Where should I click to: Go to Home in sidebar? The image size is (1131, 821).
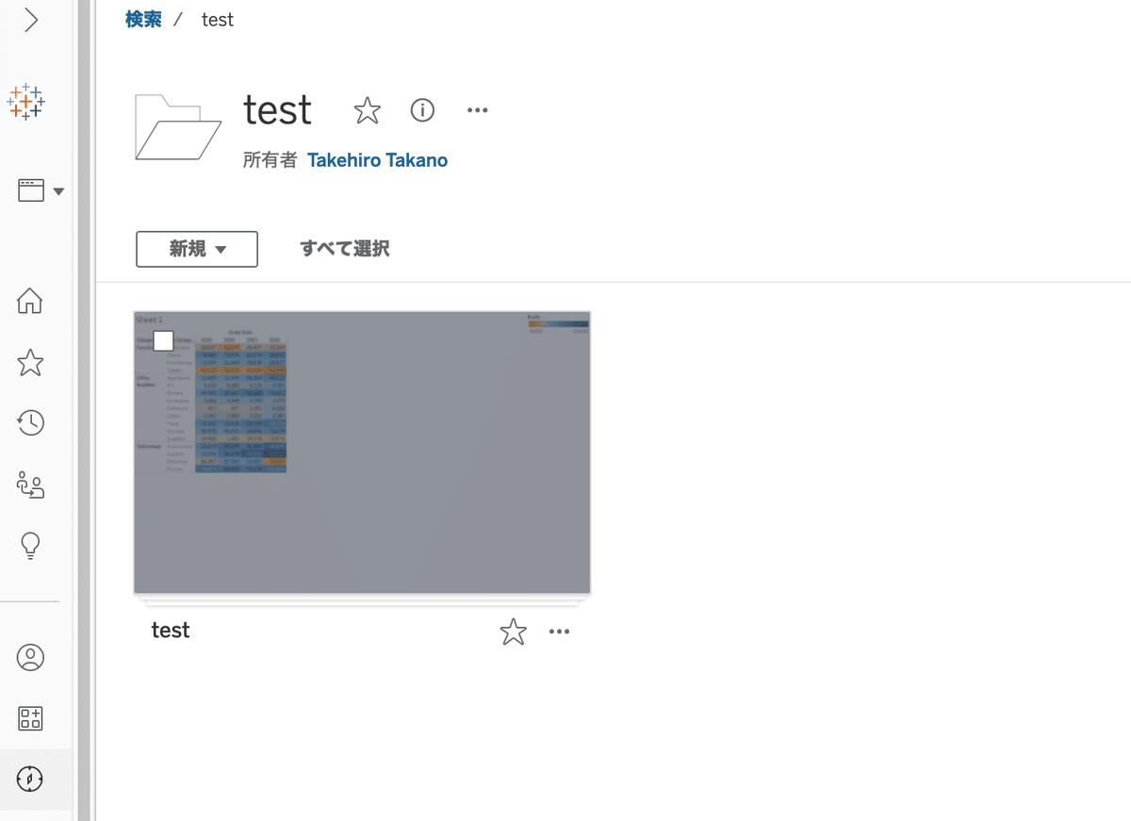(30, 302)
